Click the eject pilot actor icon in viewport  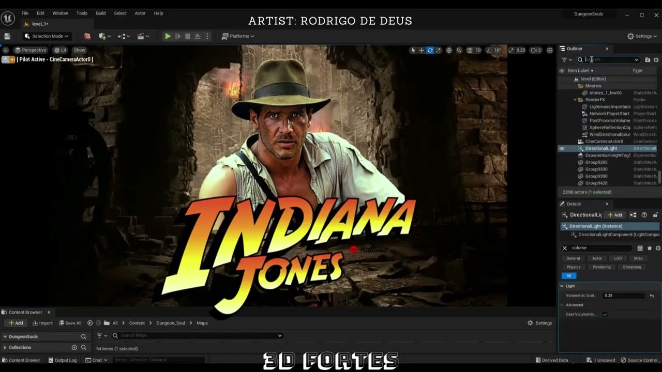point(5,59)
